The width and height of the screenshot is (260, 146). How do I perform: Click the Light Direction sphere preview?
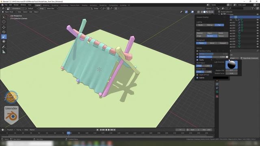click(232, 64)
